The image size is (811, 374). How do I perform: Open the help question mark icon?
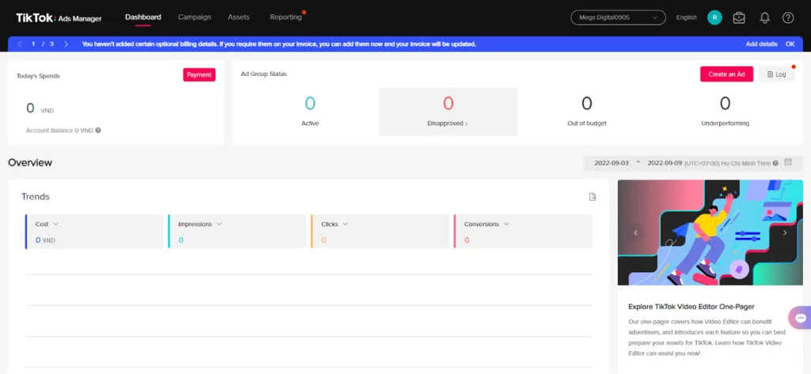[788, 18]
